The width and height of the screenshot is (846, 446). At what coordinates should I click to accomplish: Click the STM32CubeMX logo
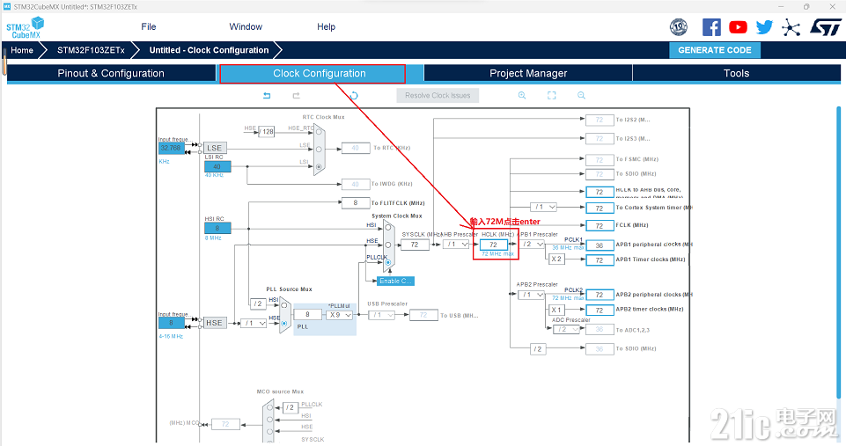click(25, 27)
